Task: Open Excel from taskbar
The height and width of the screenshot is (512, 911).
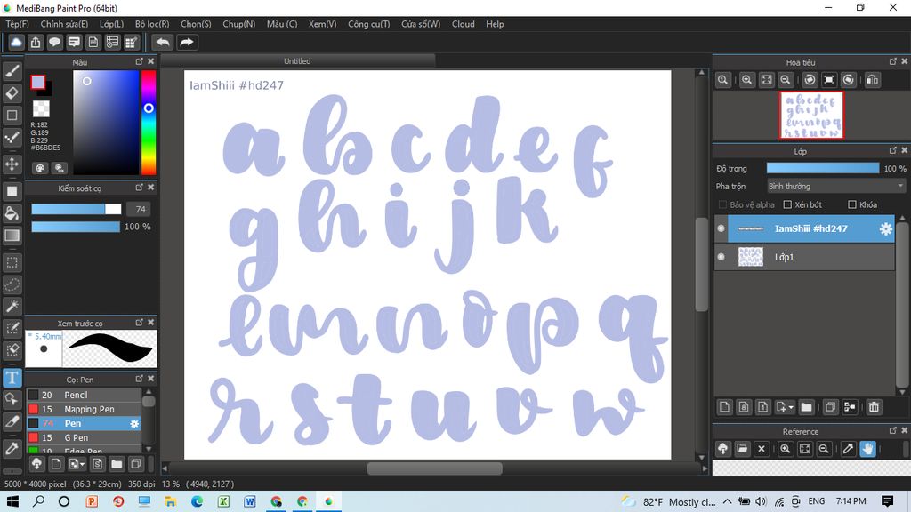Action: (x=223, y=501)
